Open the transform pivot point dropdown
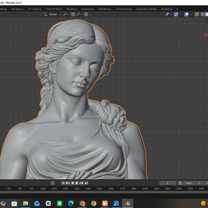Viewport: 208px width, 208px height. tap(66, 15)
